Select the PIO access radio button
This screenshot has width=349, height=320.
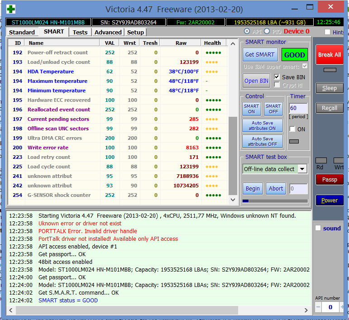click(x=267, y=31)
